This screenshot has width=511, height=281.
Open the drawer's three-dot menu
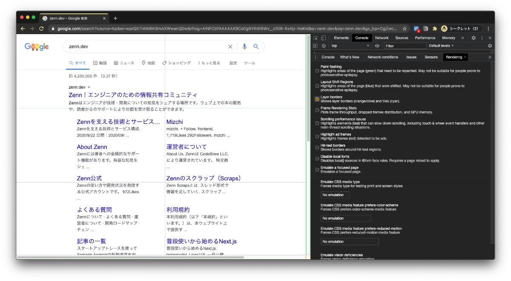pyautogui.click(x=316, y=57)
